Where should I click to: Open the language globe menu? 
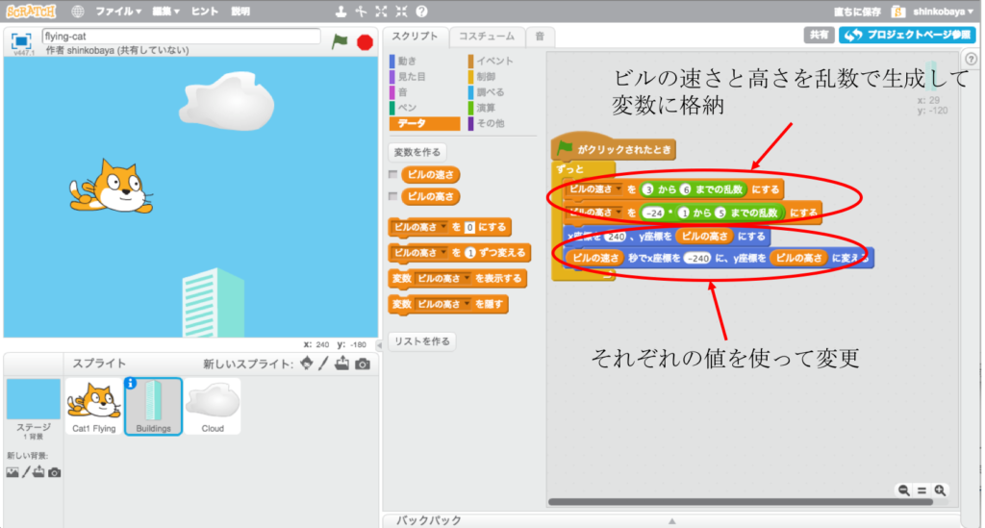(x=77, y=12)
